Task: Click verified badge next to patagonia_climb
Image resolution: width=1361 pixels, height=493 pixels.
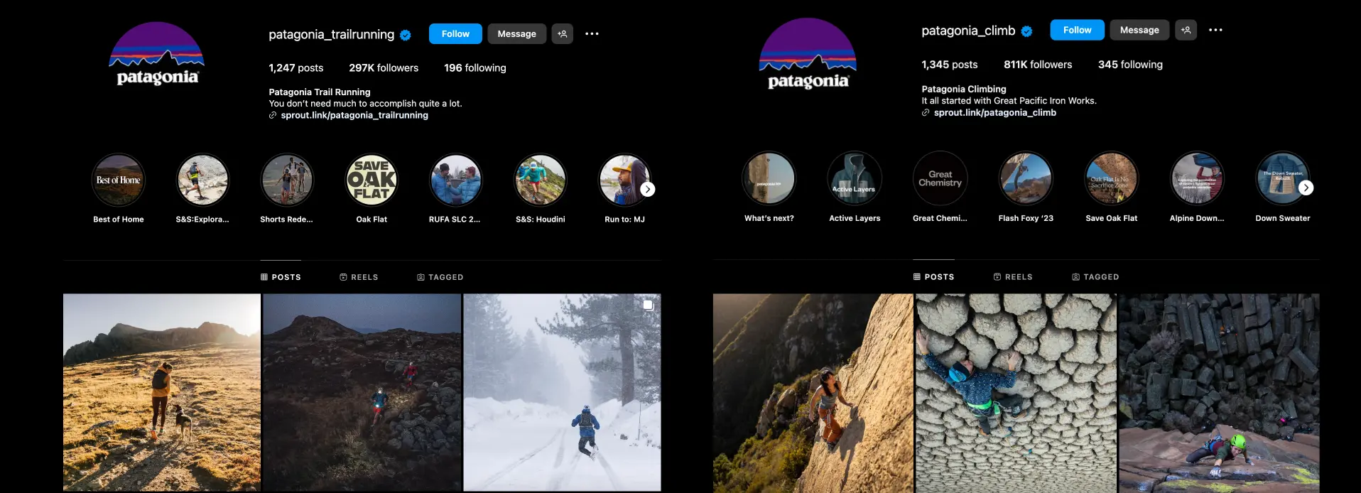Action: 1026,31
